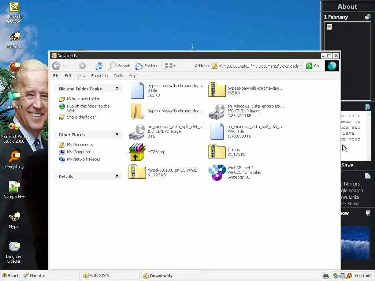Launch MyPal 68 desktop shortcut
Viewport: 375px width, 281px height.
tap(14, 40)
